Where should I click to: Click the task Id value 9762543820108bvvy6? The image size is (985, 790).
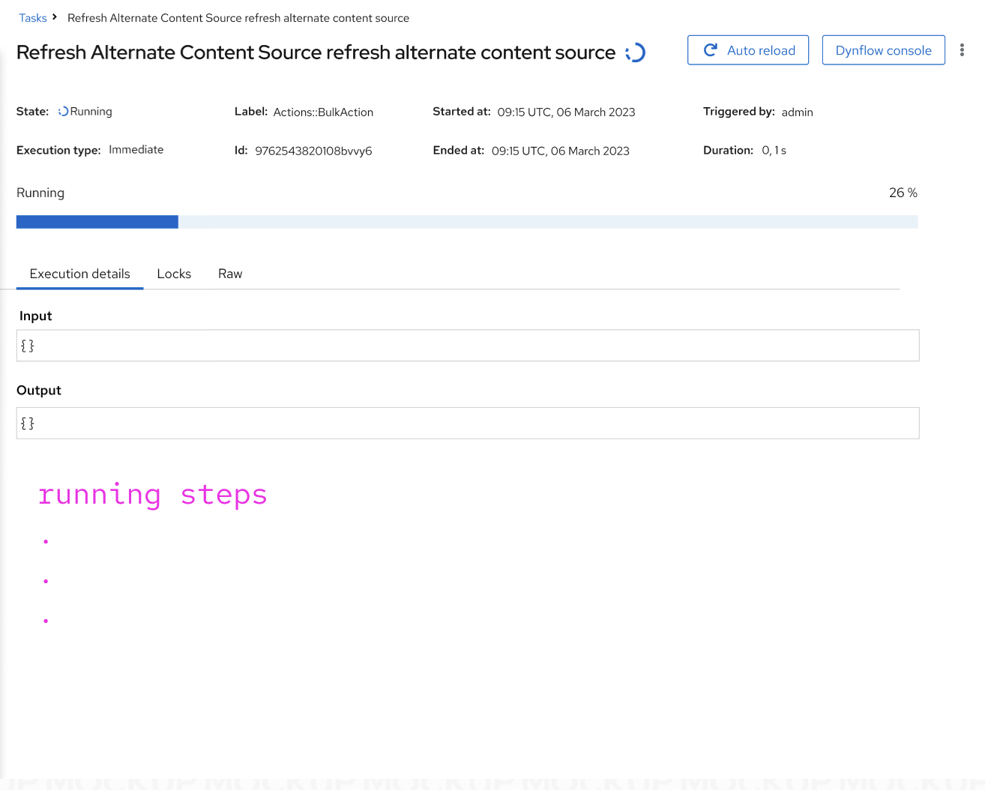pos(313,151)
